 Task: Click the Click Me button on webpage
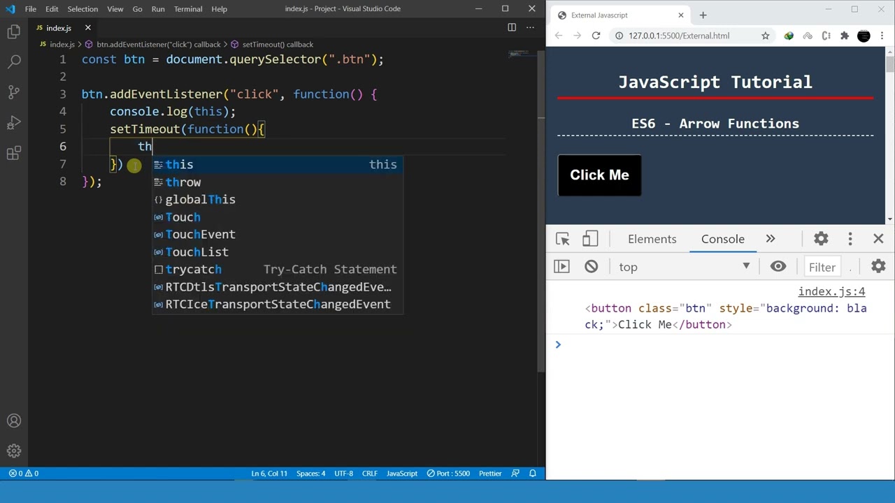pos(599,175)
